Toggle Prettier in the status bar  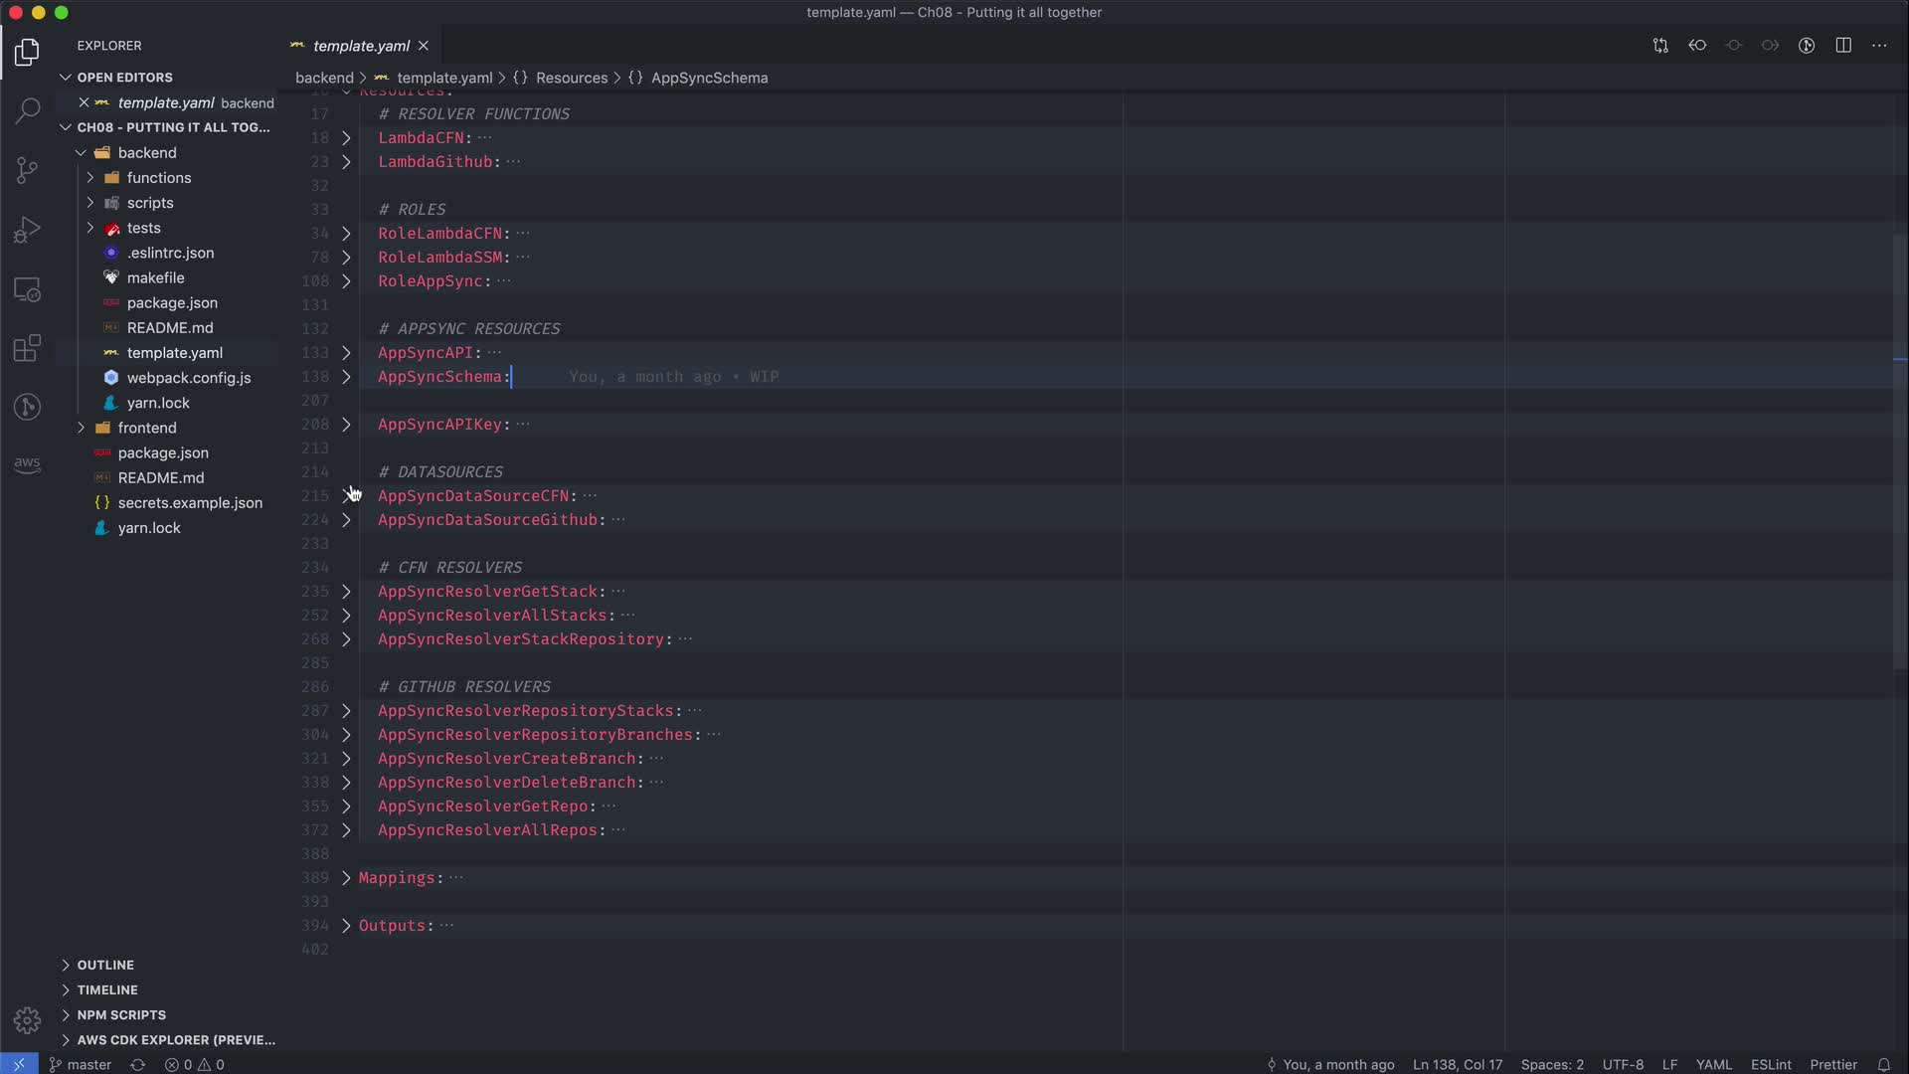coord(1832,1064)
